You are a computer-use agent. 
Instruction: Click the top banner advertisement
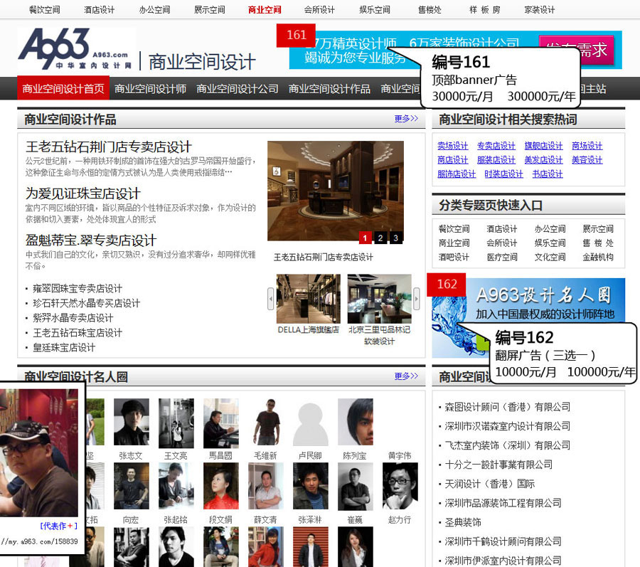456,50
